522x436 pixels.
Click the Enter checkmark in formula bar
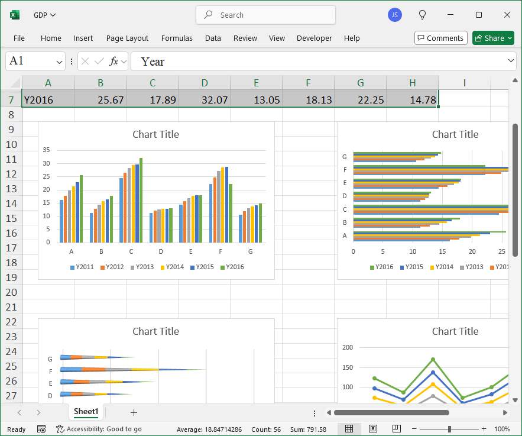pyautogui.click(x=98, y=61)
